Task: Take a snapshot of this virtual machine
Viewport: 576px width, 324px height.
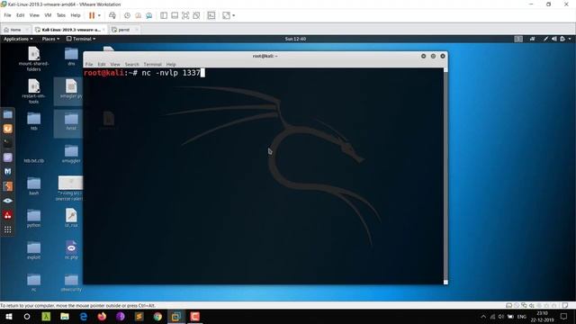Action: (127, 15)
